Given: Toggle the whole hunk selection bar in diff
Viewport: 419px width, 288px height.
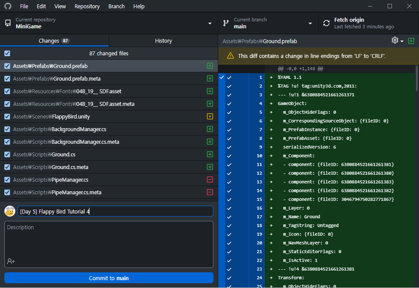Looking at the screenshot, I should click(x=222, y=180).
